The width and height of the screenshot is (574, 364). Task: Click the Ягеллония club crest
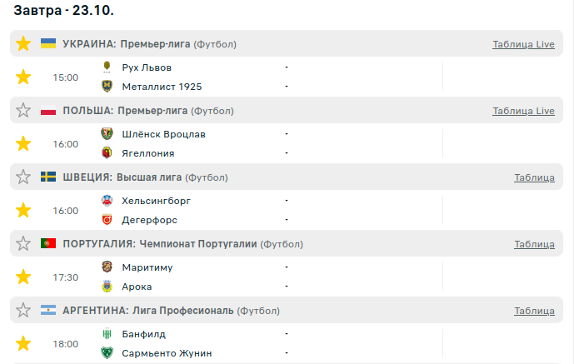107,152
